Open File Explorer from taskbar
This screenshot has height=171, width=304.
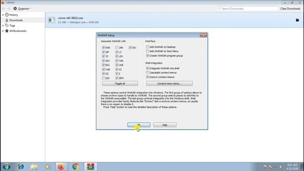tap(34, 167)
